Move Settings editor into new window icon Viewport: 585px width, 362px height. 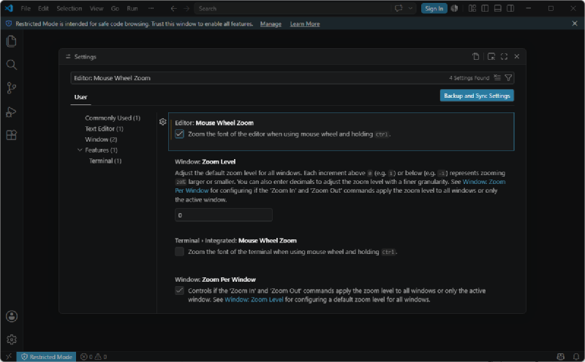pyautogui.click(x=491, y=56)
